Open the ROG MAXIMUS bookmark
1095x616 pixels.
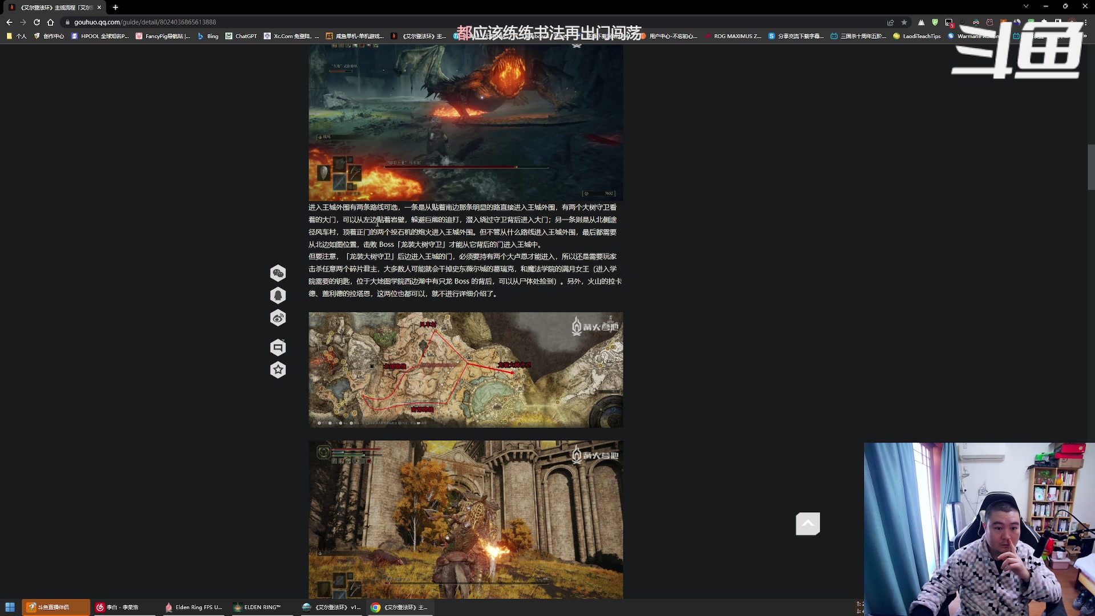point(733,36)
